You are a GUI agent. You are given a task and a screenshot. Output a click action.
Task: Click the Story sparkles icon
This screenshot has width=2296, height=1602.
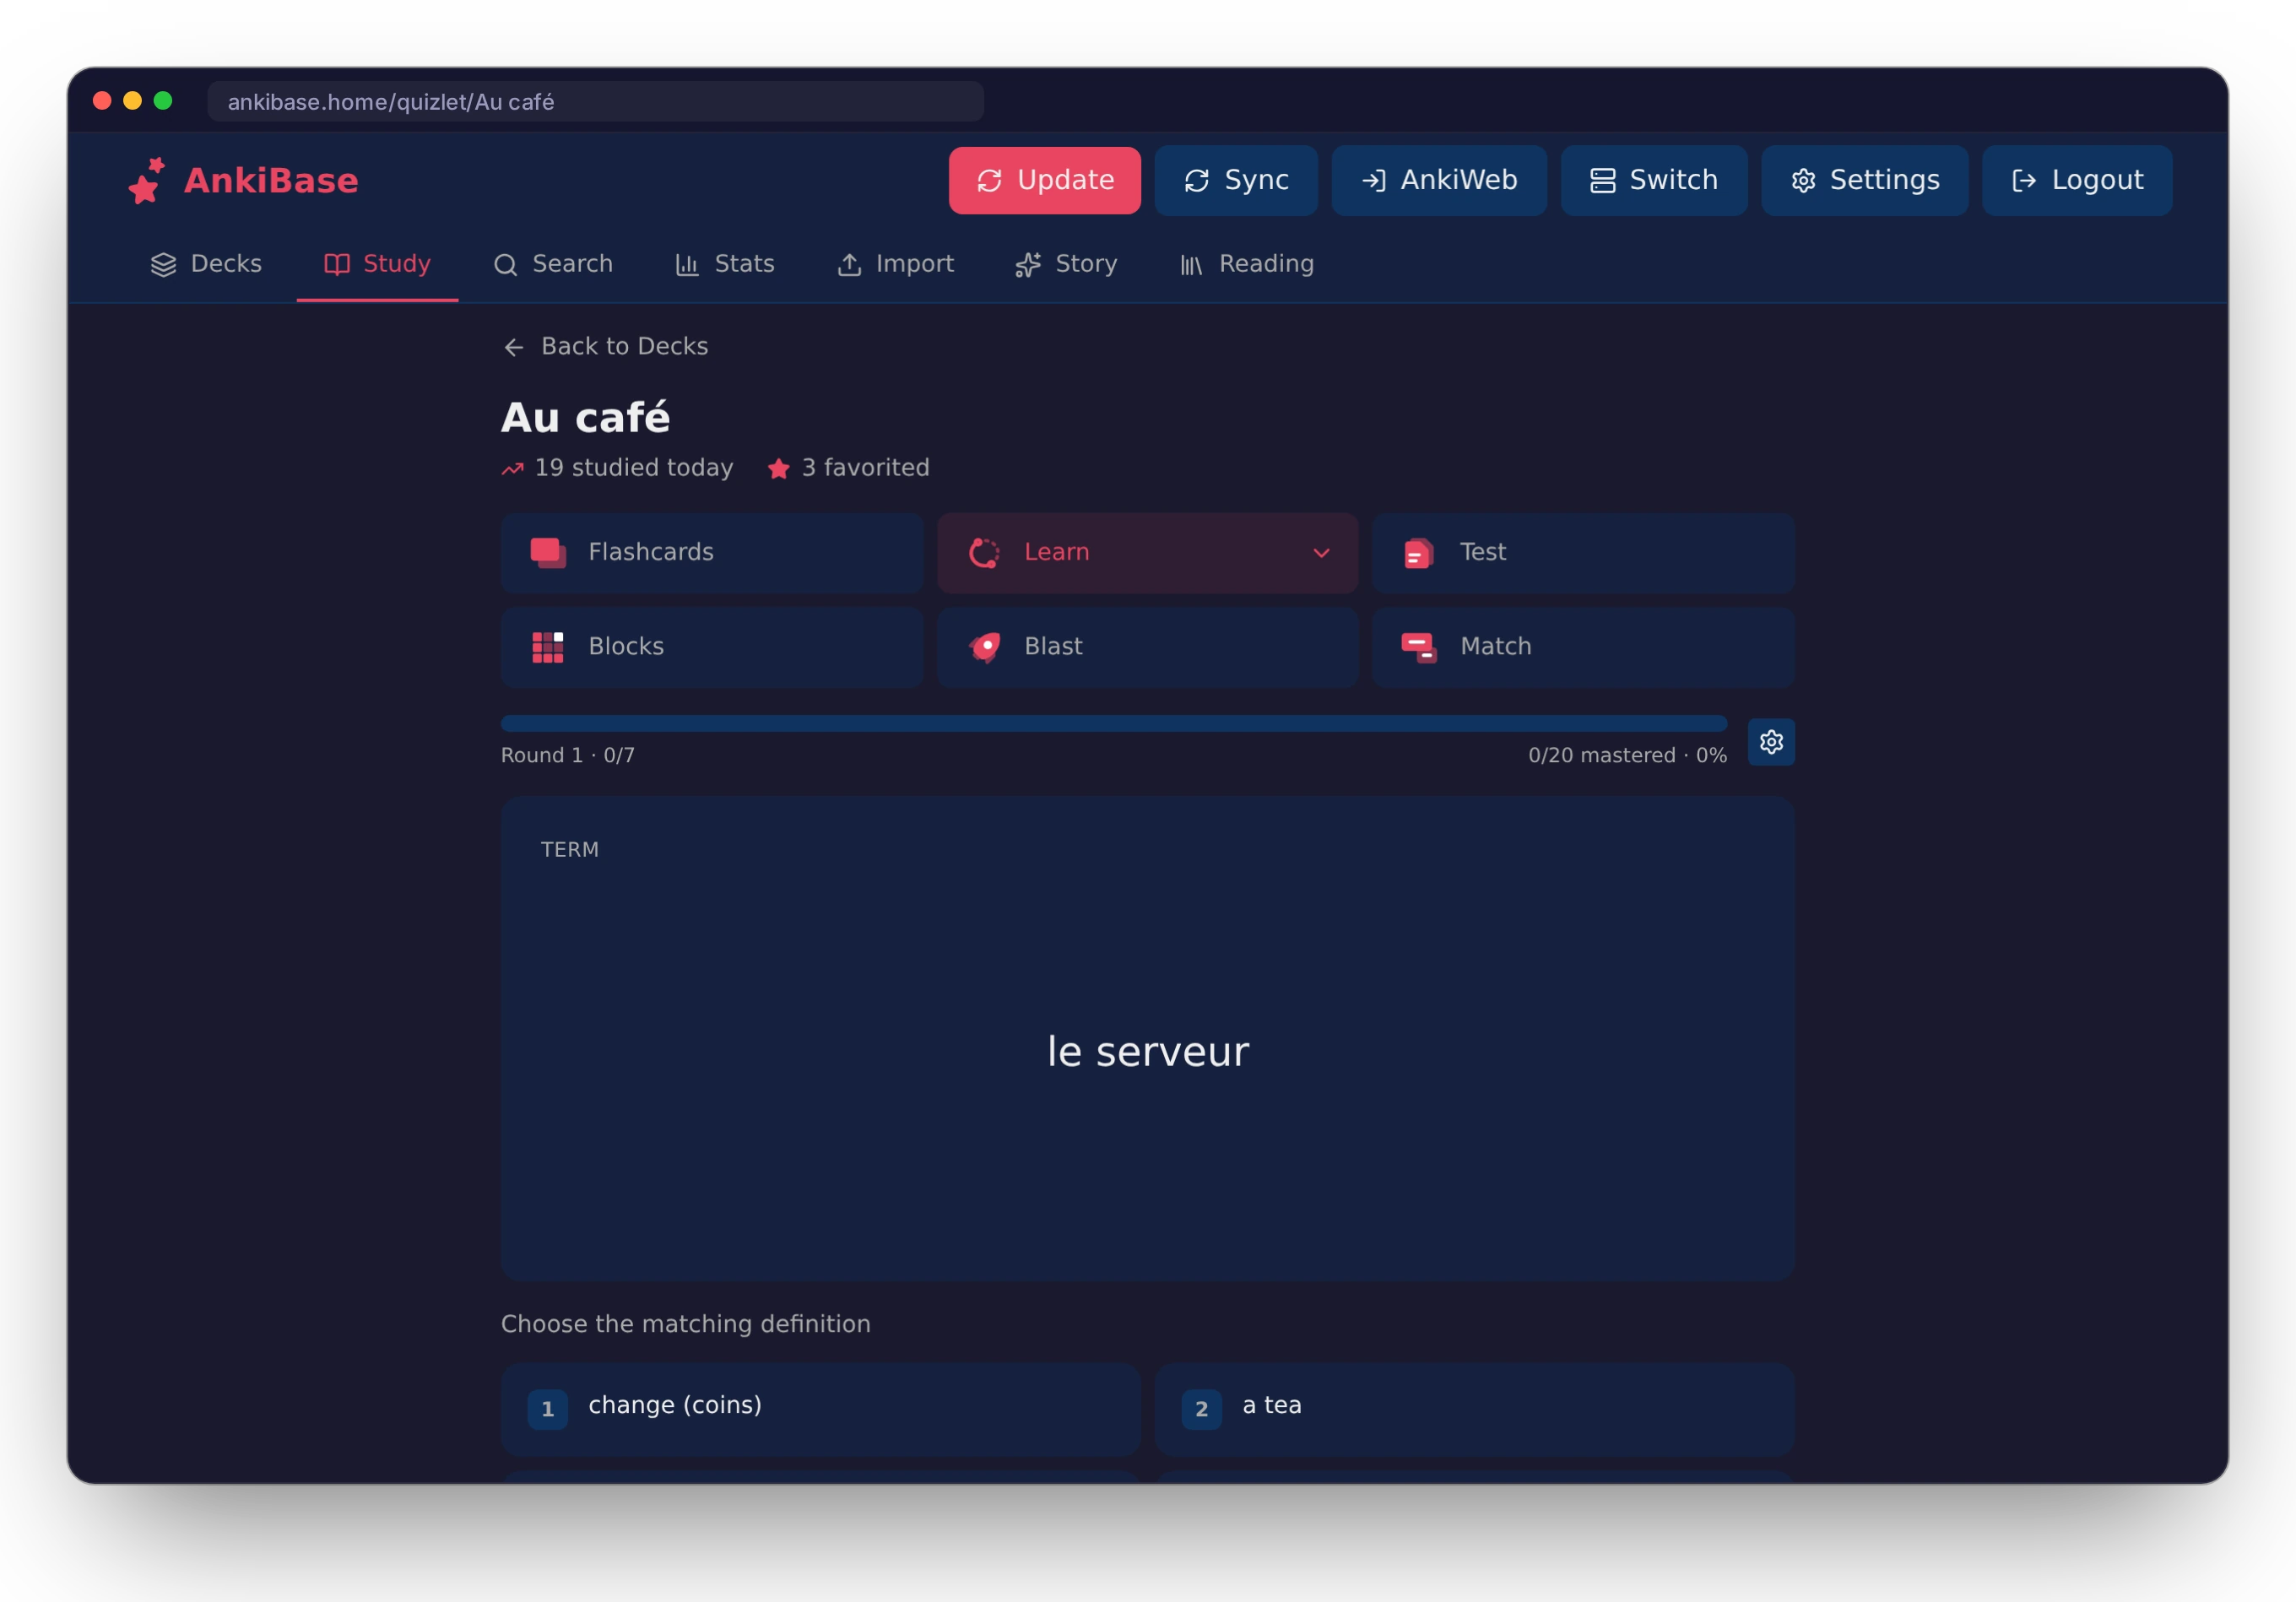coord(1029,265)
